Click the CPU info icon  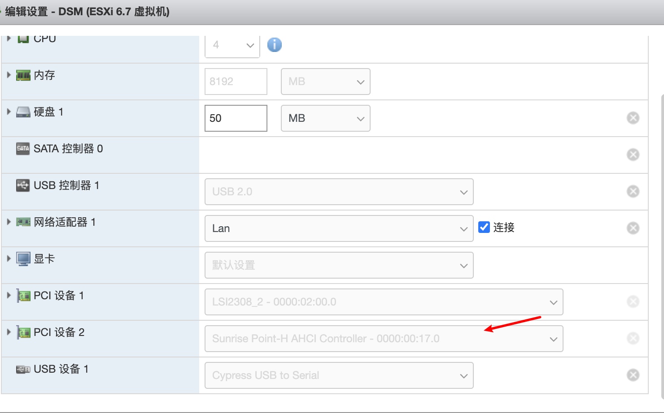(x=274, y=45)
